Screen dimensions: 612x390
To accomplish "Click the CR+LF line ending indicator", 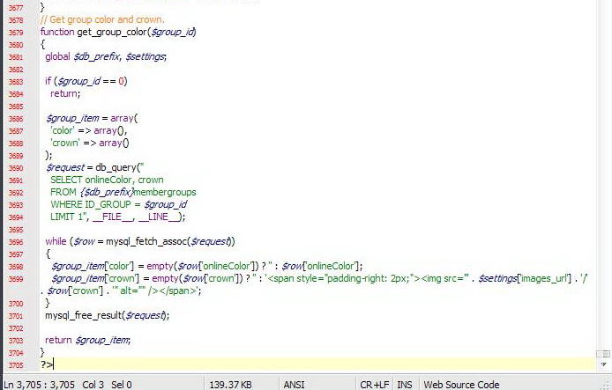I will 374,385.
